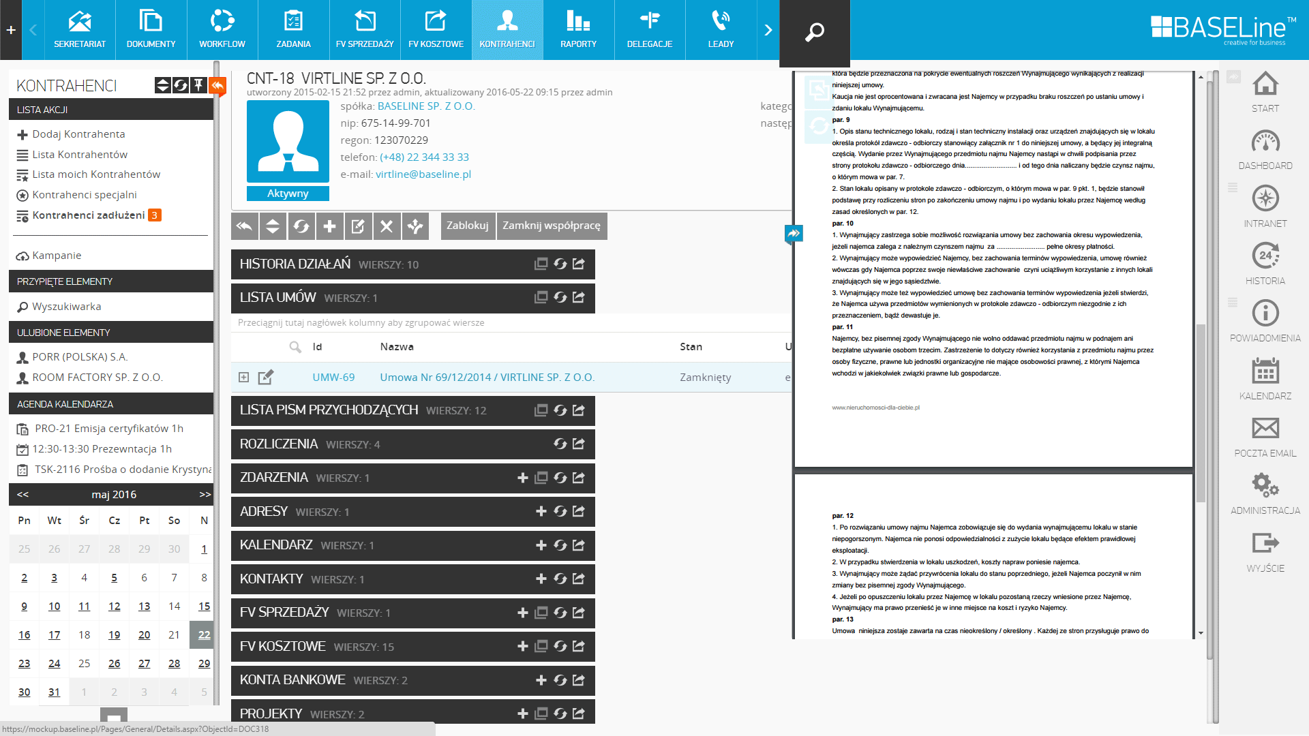Edit contract UMW-69 row
This screenshot has height=736, width=1309.
pyautogui.click(x=266, y=377)
